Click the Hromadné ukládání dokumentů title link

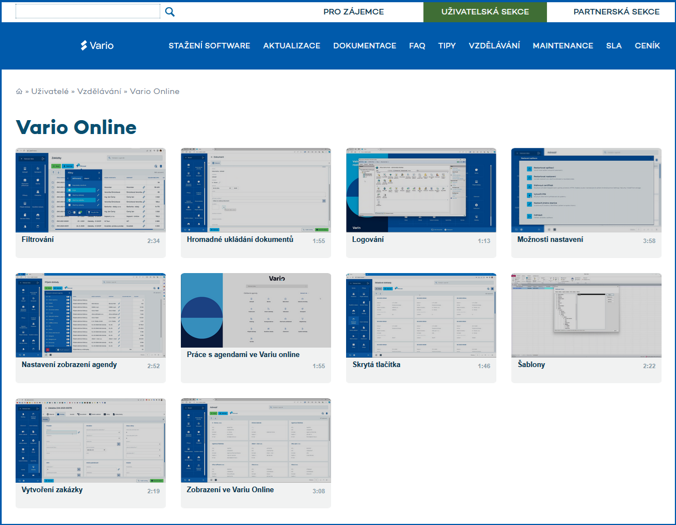pyautogui.click(x=240, y=240)
